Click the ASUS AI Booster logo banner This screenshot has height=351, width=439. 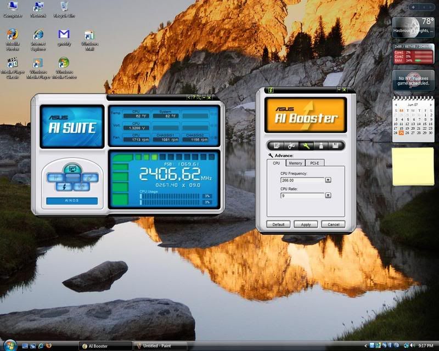coord(306,115)
